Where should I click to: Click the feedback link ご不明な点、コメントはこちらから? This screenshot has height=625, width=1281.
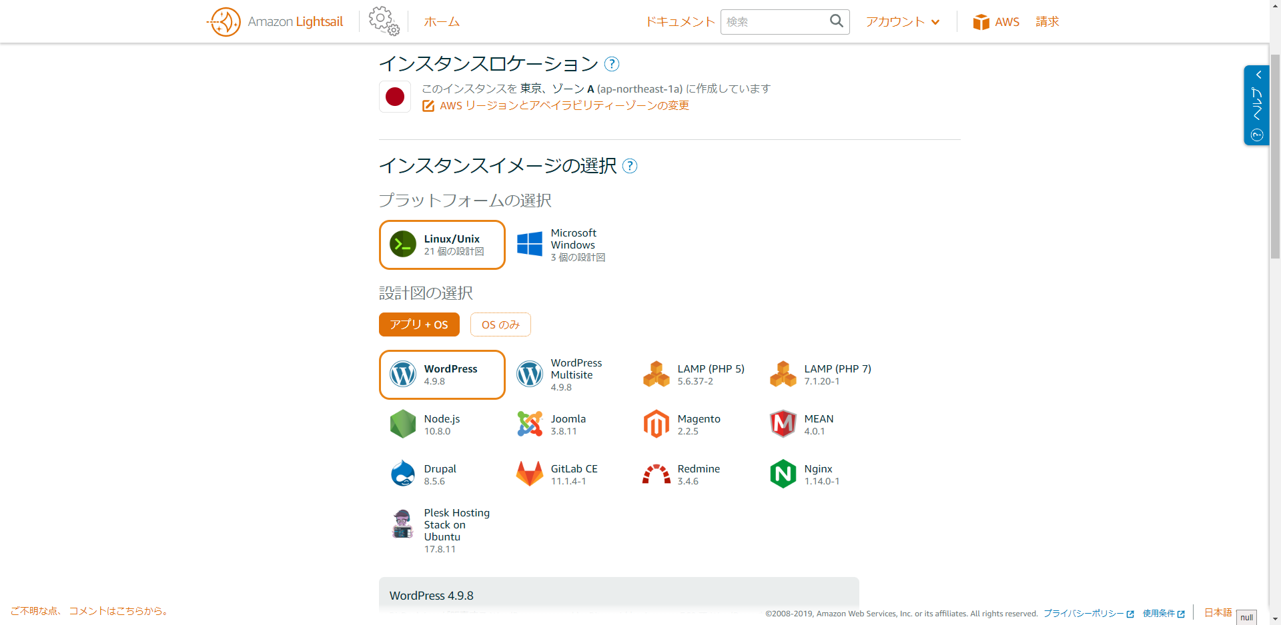point(89,611)
